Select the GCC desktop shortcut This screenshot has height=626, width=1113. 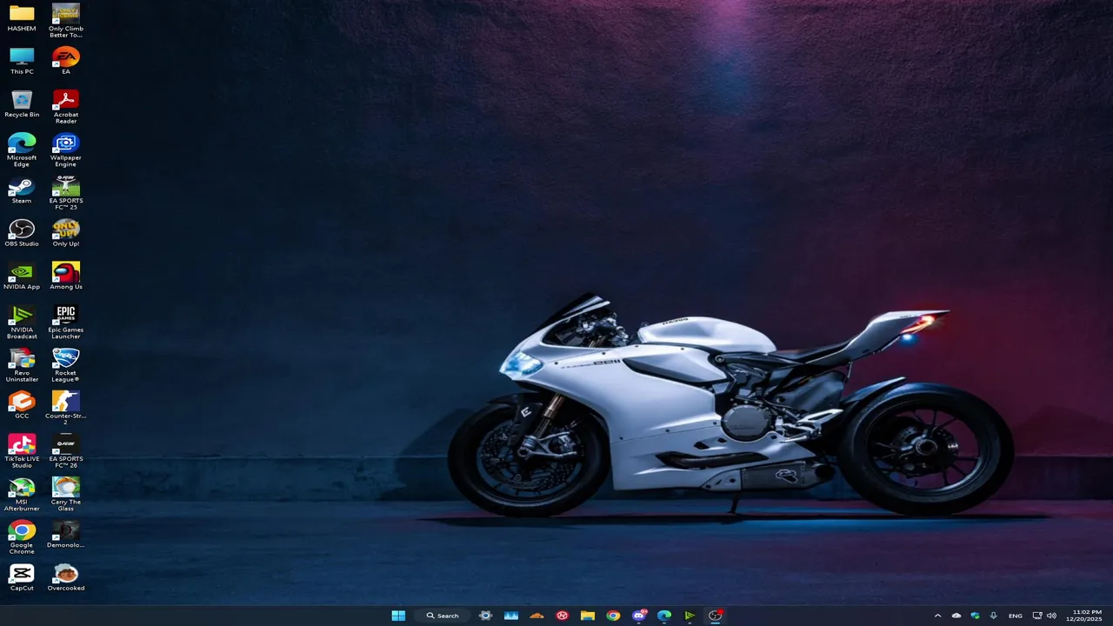click(22, 405)
